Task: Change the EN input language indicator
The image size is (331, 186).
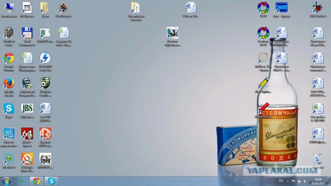Action: point(281,181)
